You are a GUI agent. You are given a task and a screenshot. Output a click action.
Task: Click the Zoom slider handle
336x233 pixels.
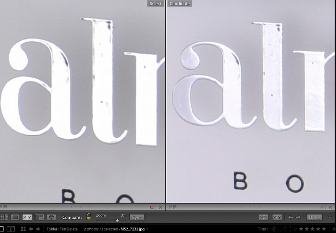tap(118, 220)
